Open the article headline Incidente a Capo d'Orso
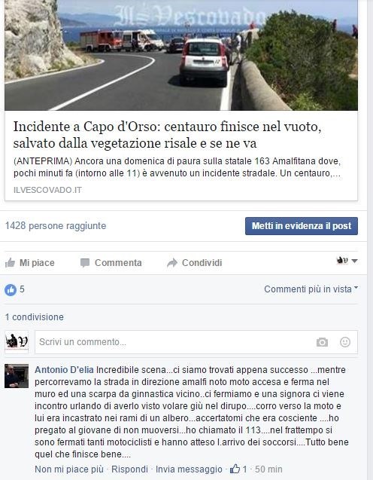 (x=167, y=135)
